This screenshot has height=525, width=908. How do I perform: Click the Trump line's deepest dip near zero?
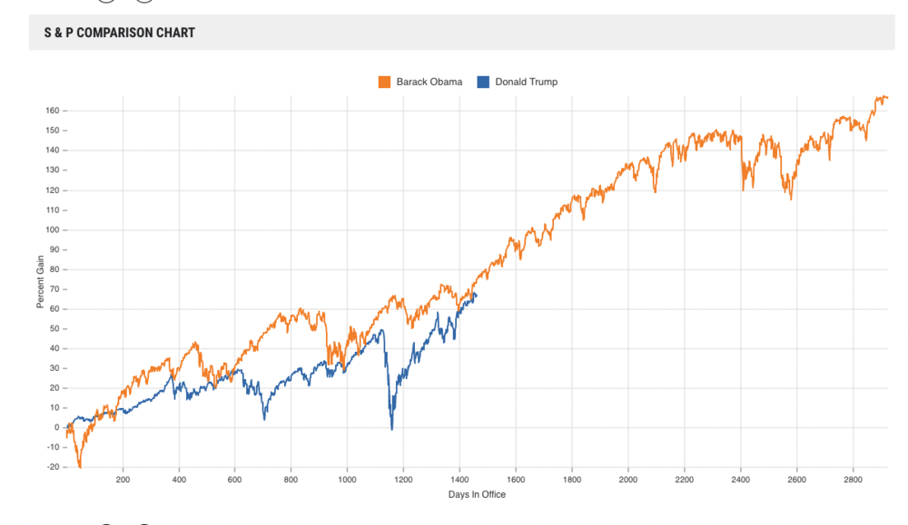[391, 428]
